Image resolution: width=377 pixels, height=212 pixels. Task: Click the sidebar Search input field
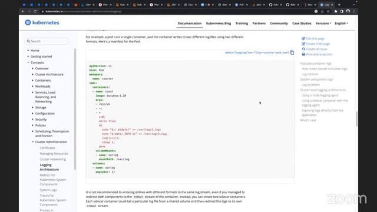coord(47,41)
